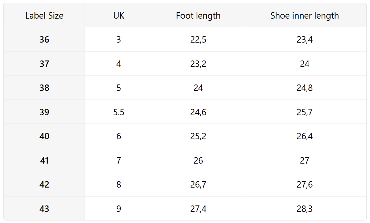Select label size 39 cell
This screenshot has width=370, height=223.
tap(44, 112)
